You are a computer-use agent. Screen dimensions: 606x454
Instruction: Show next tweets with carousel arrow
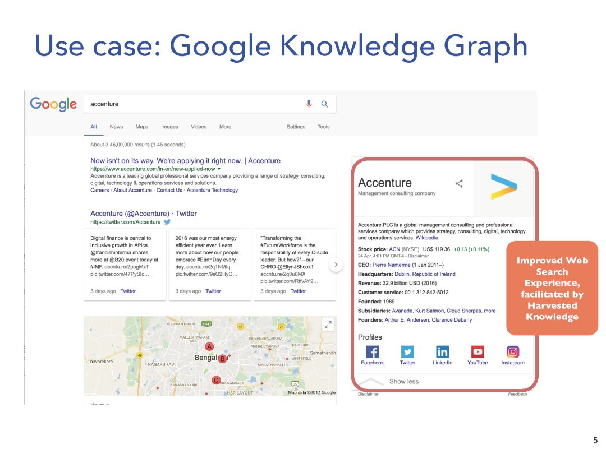point(336,265)
